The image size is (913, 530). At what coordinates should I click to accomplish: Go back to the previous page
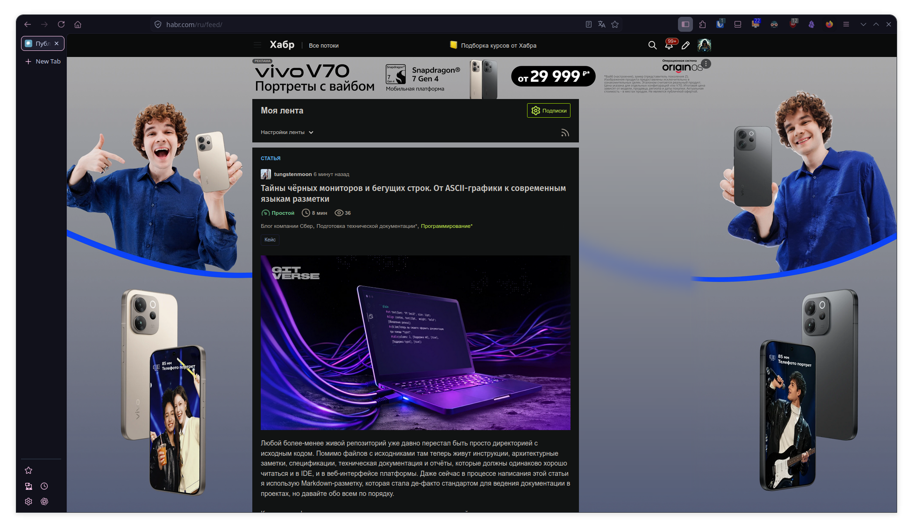click(x=28, y=24)
